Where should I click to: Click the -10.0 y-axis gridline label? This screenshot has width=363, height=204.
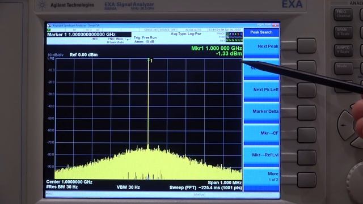tap(51, 70)
